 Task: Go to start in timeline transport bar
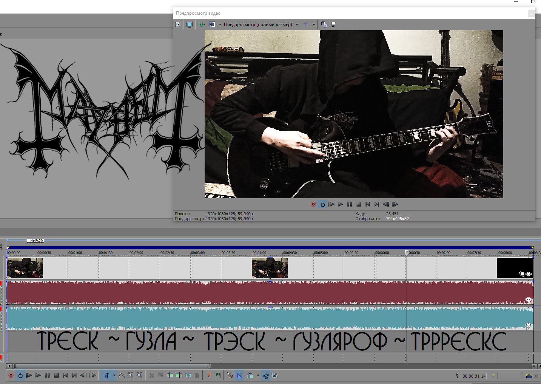coord(65,375)
